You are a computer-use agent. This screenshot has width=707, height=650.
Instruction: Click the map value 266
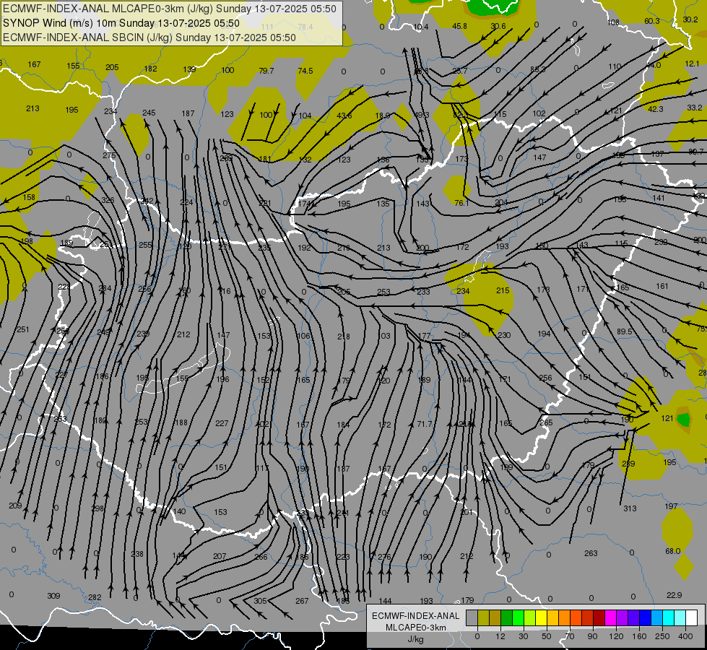tap(261, 557)
